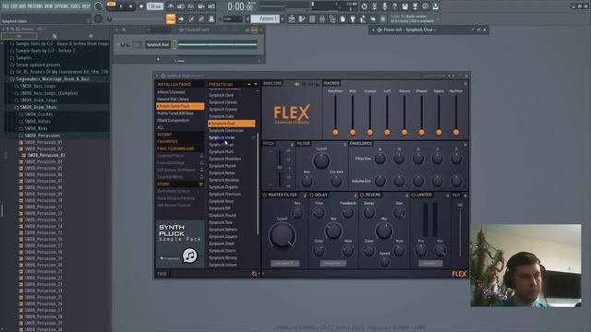Download the Essential Pianos pack
The width and height of the screenshot is (591, 332).
tap(201, 156)
